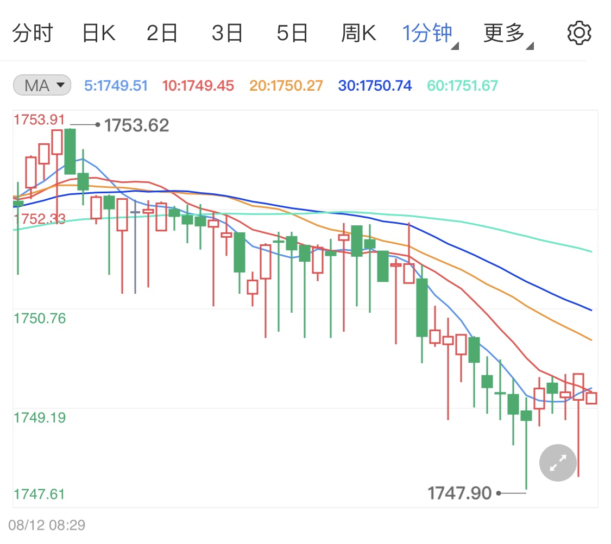Click the MA indicator selector pill
611x544 pixels.
(41, 85)
